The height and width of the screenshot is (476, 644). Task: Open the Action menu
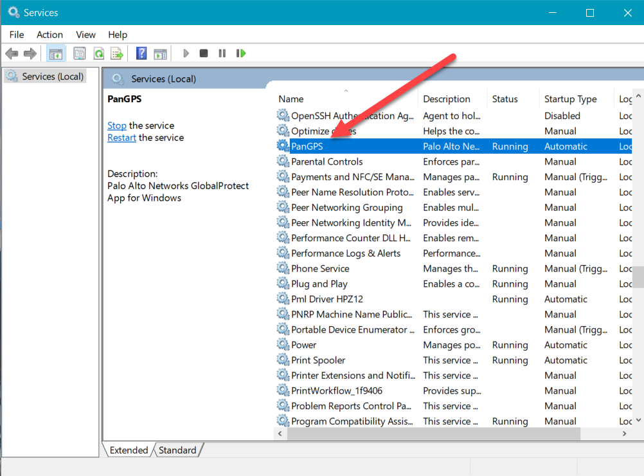point(49,35)
